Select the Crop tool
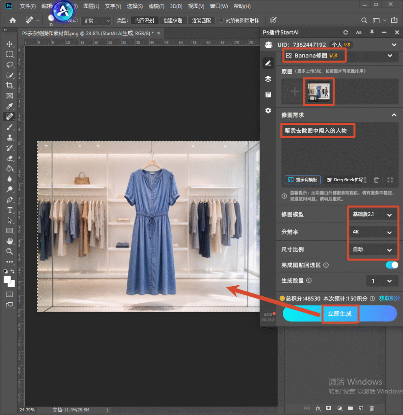The image size is (403, 415). click(10, 86)
